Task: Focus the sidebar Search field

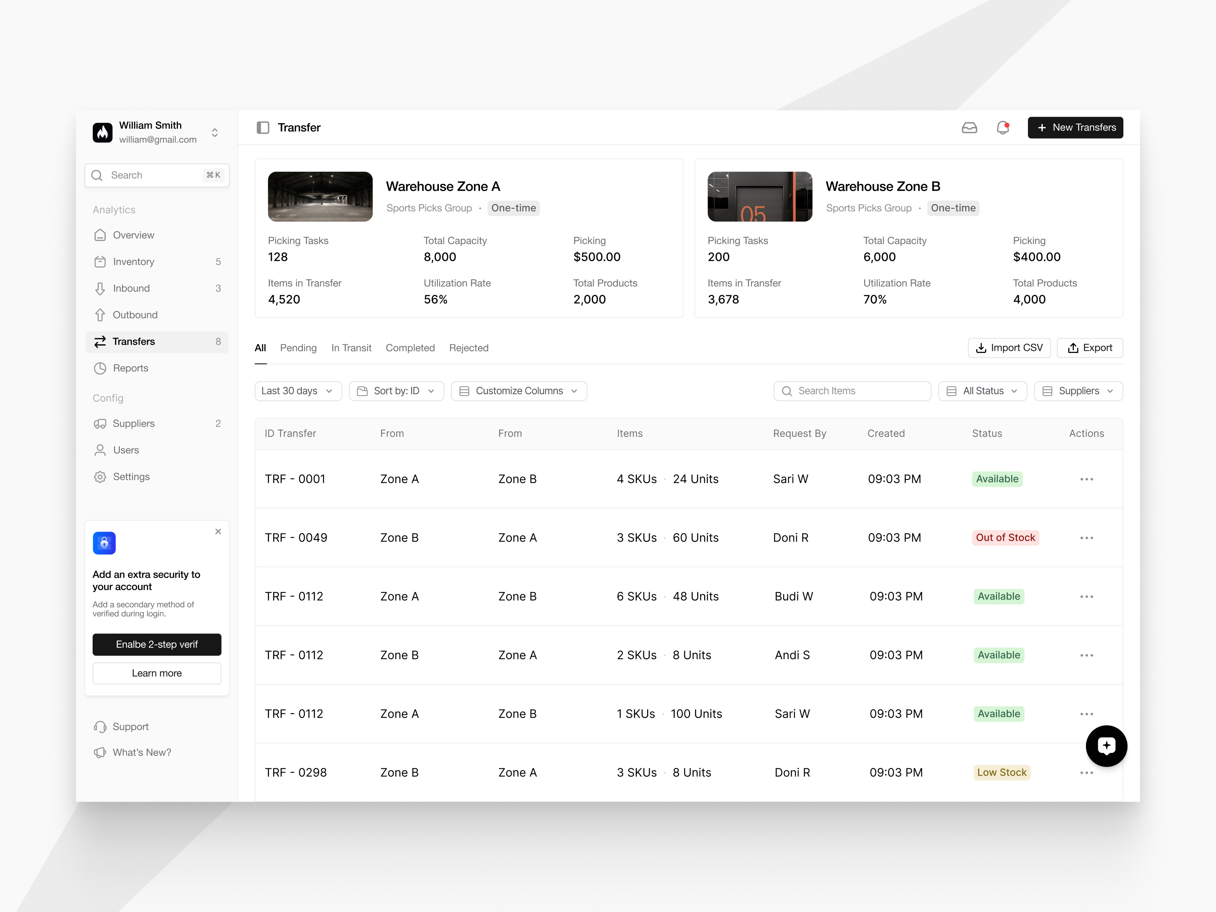Action: click(x=157, y=175)
